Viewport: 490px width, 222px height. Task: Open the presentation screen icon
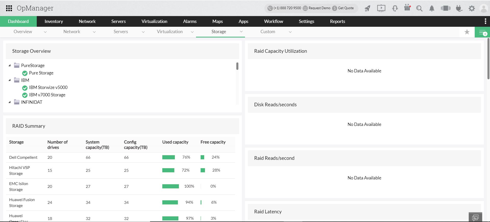click(381, 8)
